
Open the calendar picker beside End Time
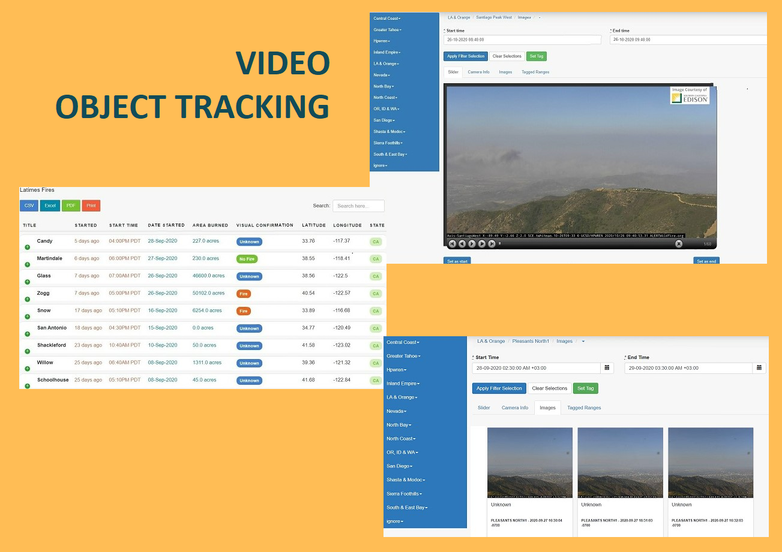pos(759,367)
